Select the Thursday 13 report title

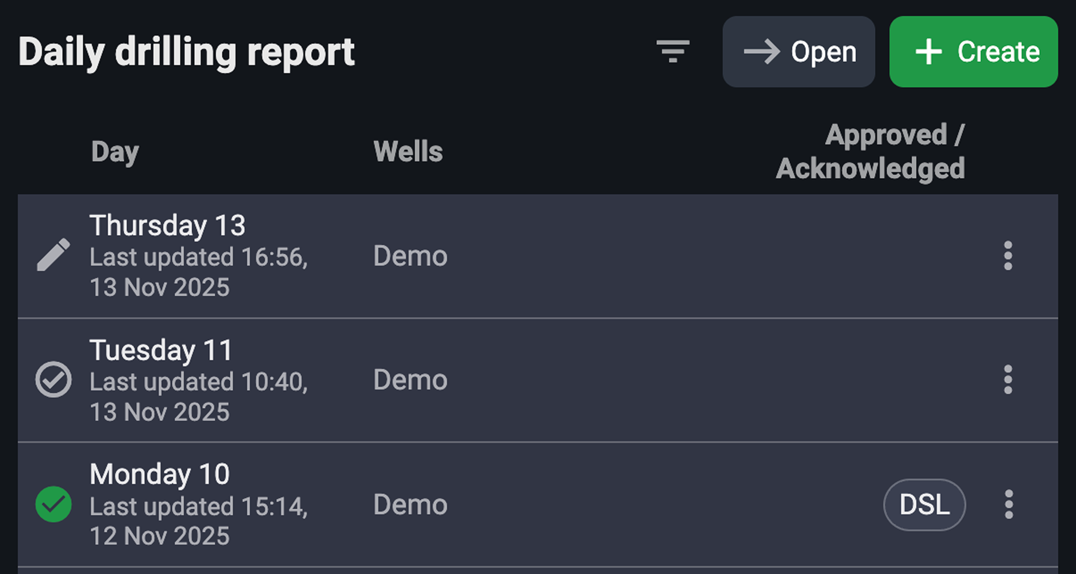(167, 225)
